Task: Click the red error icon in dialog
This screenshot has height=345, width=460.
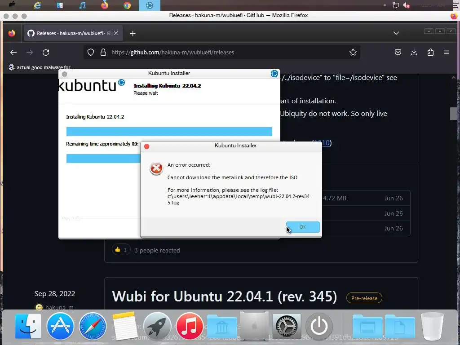Action: coord(156,169)
